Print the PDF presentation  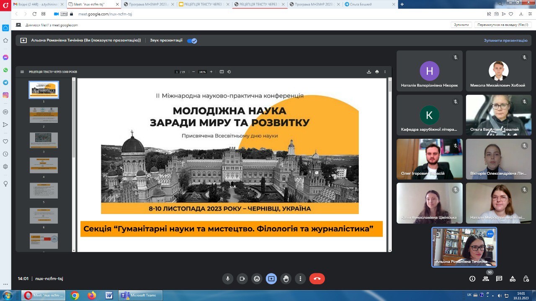click(376, 71)
